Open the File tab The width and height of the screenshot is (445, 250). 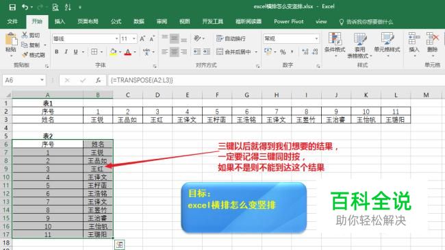[x=12, y=22]
